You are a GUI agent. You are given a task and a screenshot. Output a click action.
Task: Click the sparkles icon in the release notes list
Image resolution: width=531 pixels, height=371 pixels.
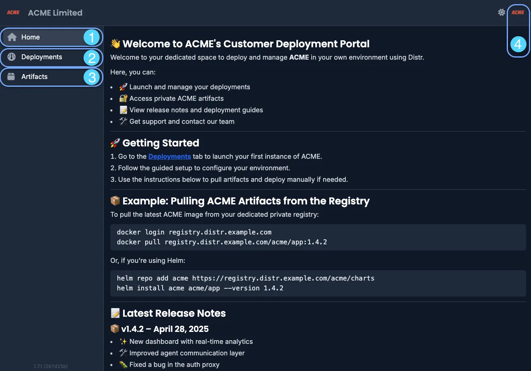click(x=123, y=341)
